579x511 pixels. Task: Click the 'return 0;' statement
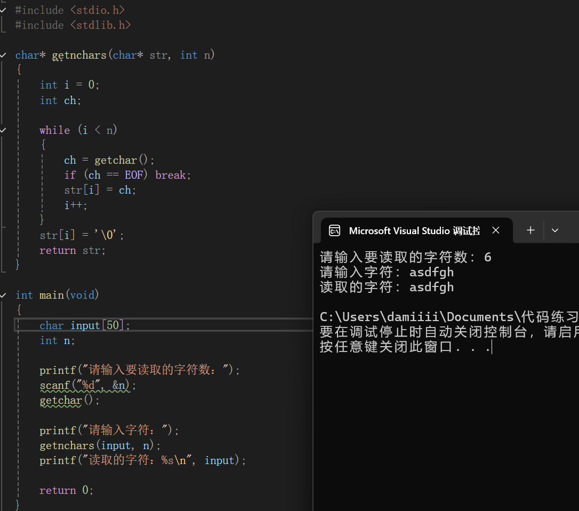click(x=67, y=490)
